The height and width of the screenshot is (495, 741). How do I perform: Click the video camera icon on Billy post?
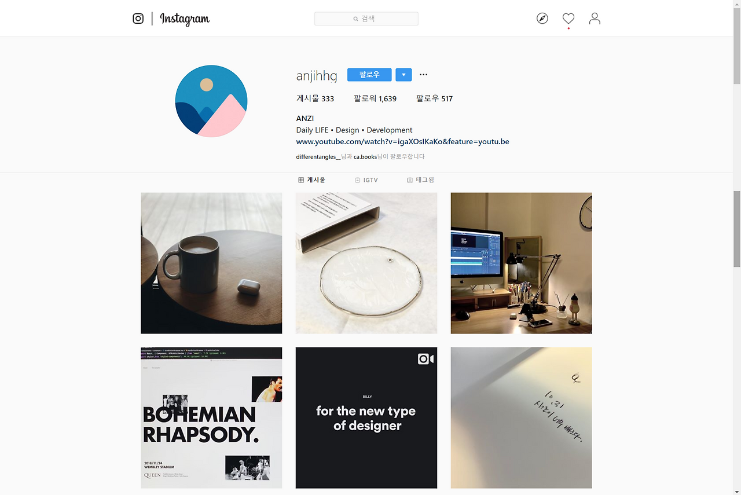coord(425,359)
